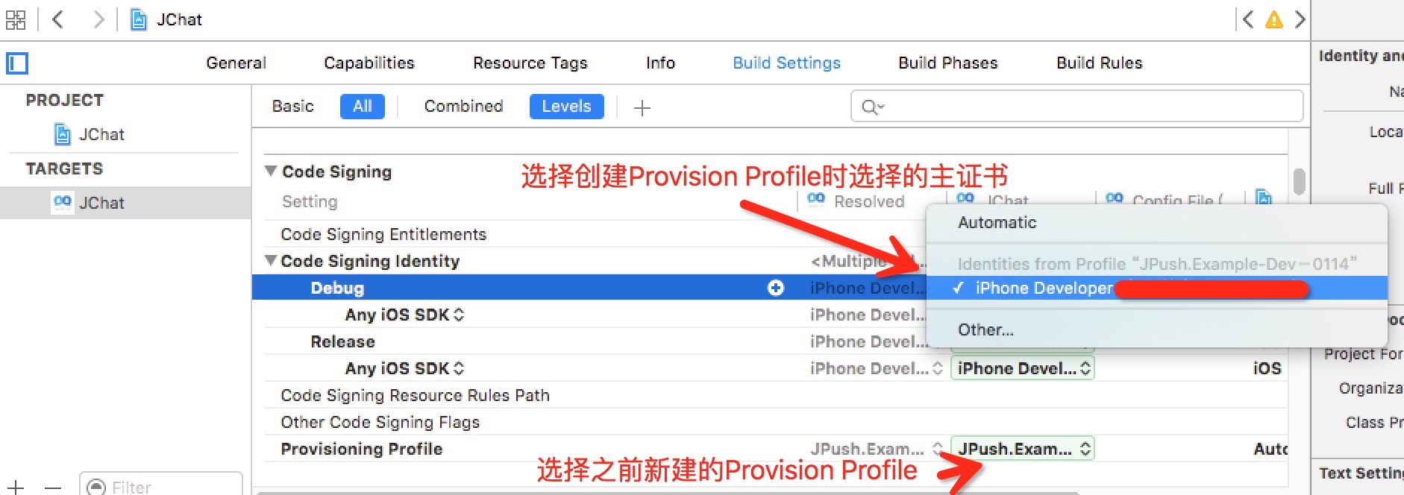Go forward with the right chevron

coord(98,19)
